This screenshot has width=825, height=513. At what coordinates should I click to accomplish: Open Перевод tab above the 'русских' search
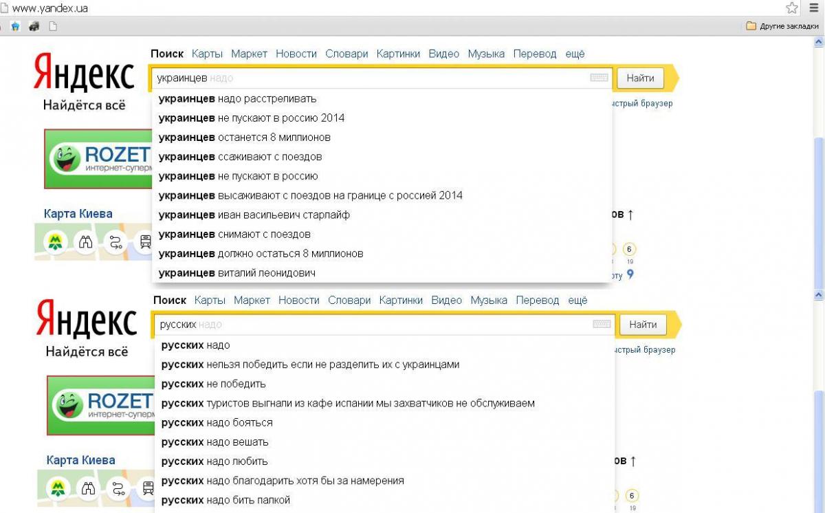click(538, 300)
